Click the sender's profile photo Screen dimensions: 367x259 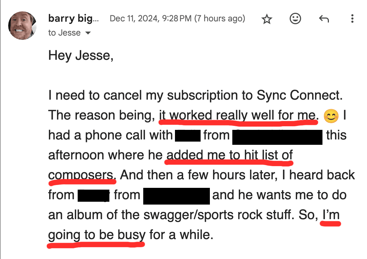(x=22, y=25)
